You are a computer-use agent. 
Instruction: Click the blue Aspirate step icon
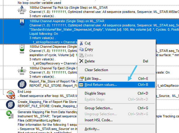click(x=22, y=23)
